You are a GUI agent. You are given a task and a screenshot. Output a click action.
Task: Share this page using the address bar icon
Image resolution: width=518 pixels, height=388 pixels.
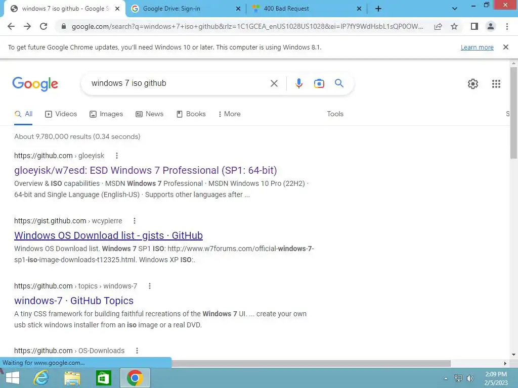[438, 26]
